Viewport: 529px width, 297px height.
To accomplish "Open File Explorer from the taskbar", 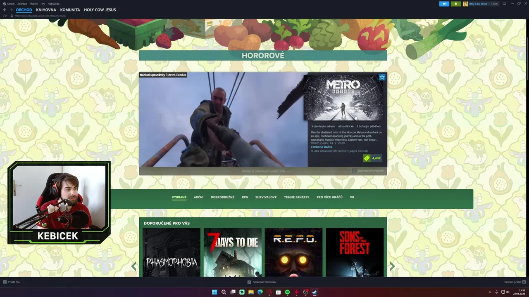I will [251, 292].
